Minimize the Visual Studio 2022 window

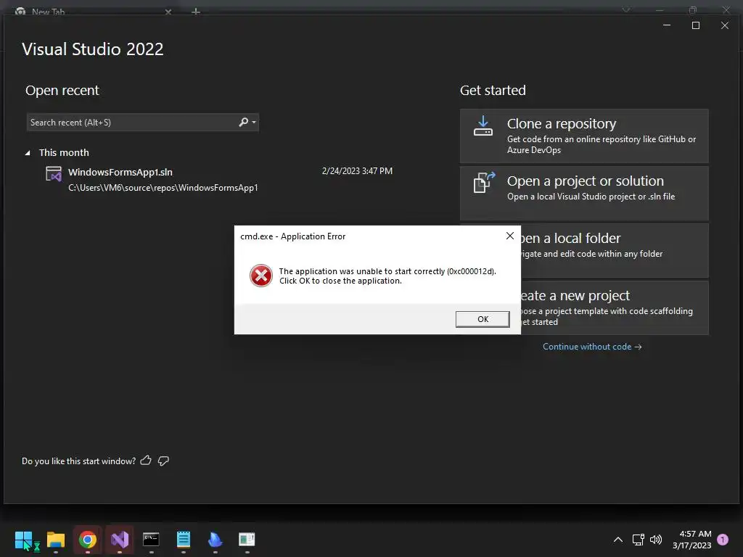tap(667, 25)
